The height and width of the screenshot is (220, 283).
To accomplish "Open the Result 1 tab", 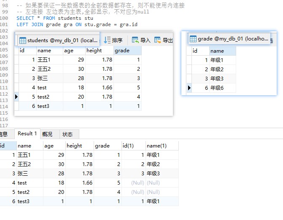I will point(27,134).
